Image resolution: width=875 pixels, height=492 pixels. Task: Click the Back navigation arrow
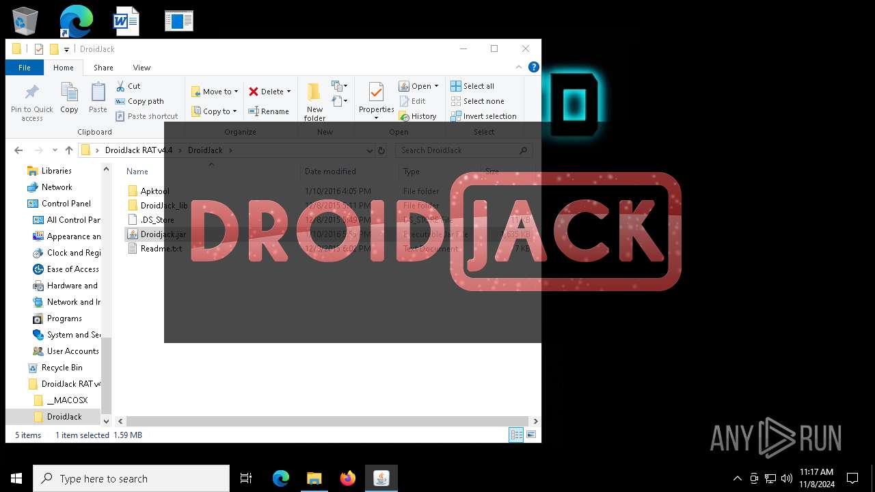pos(18,150)
